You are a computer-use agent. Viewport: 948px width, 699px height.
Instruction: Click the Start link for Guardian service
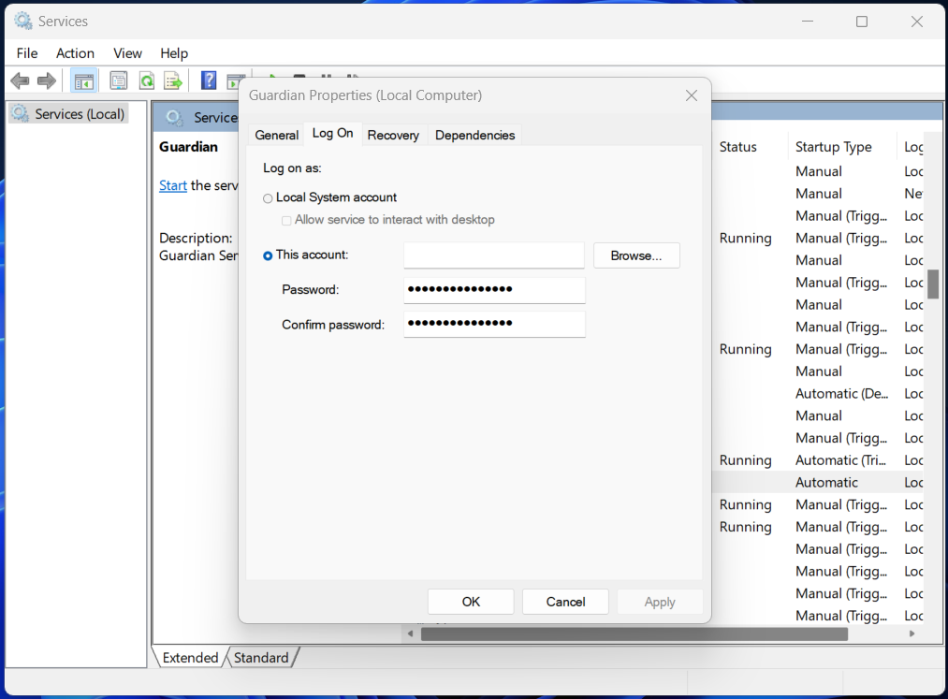(173, 185)
